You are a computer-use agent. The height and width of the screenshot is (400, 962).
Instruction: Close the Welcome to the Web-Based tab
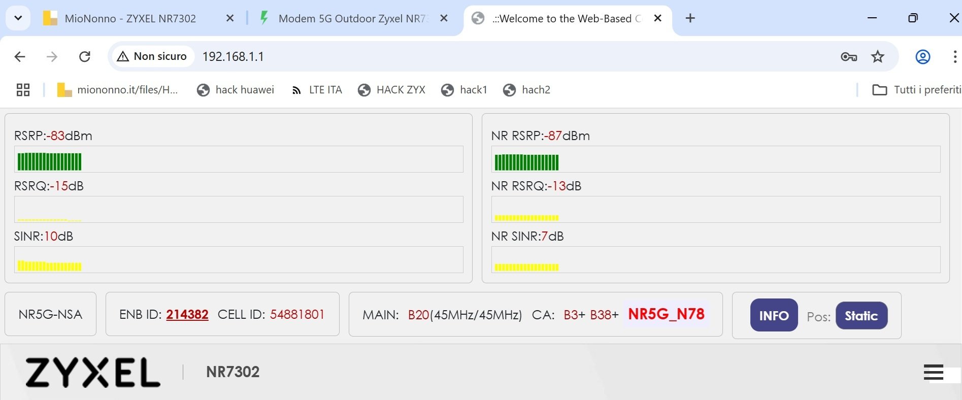click(658, 18)
